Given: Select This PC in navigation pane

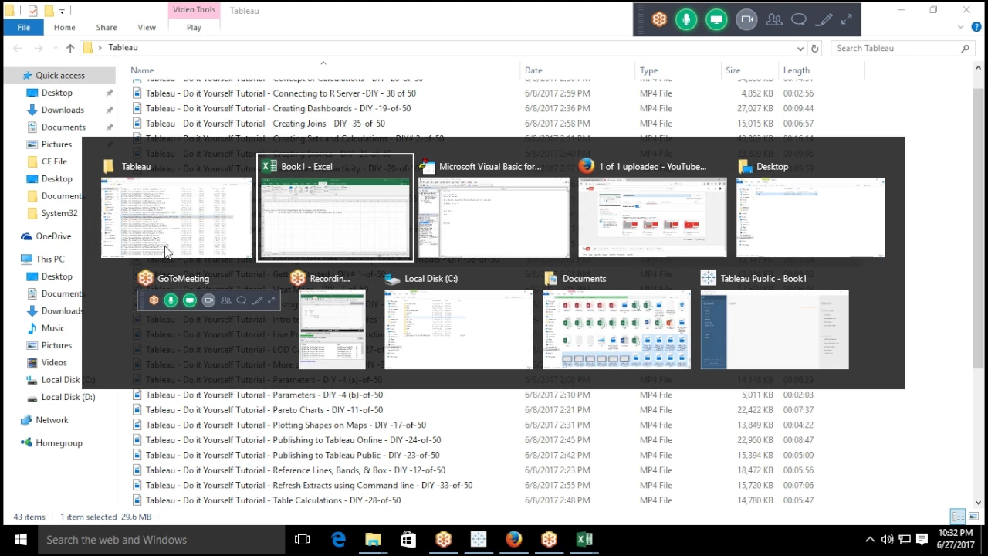Looking at the screenshot, I should [x=49, y=259].
